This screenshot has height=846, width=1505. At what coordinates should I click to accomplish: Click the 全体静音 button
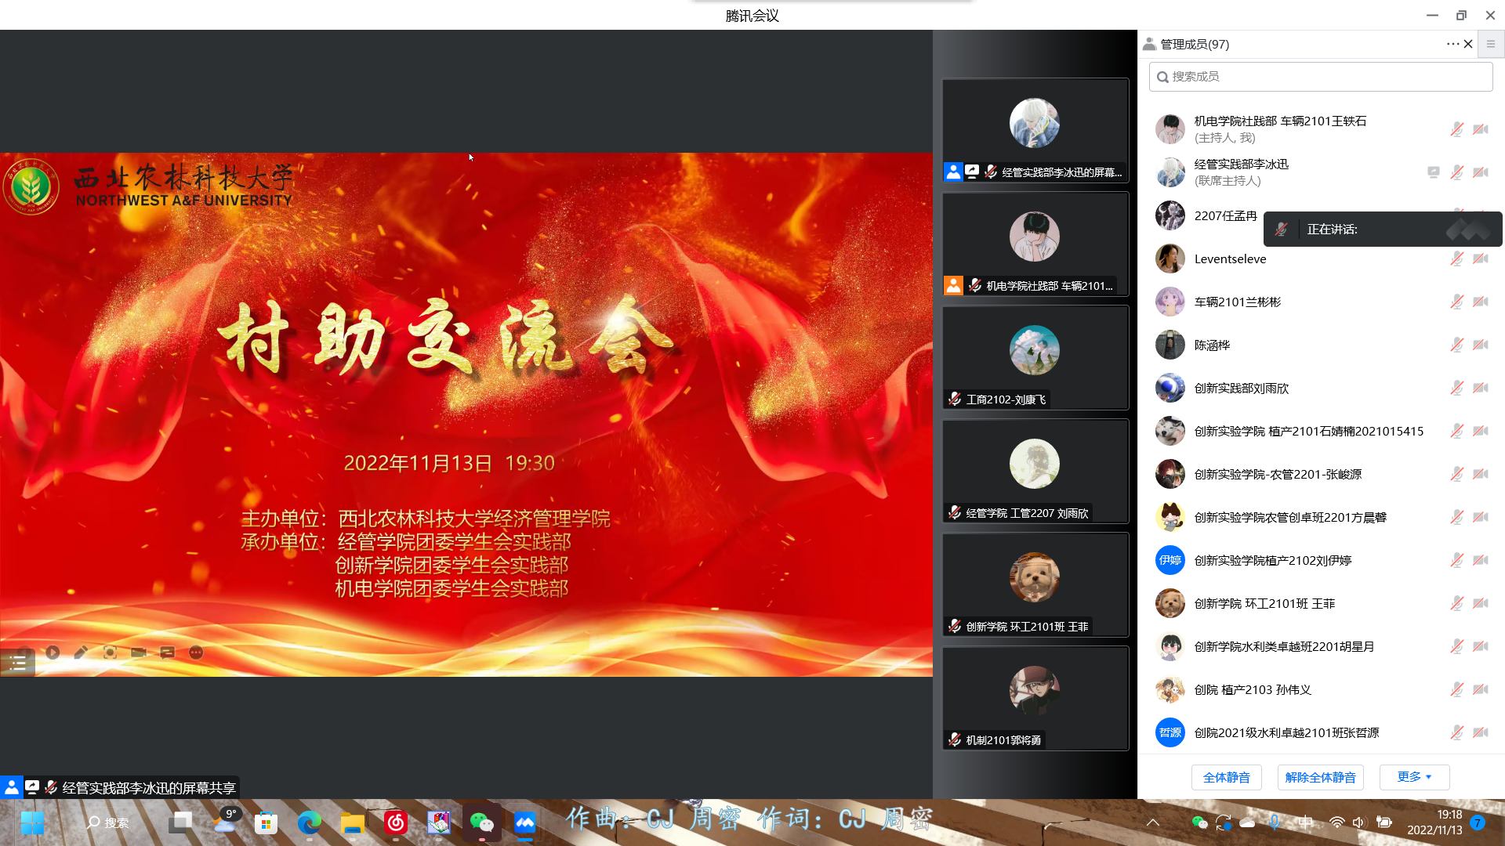1226,777
